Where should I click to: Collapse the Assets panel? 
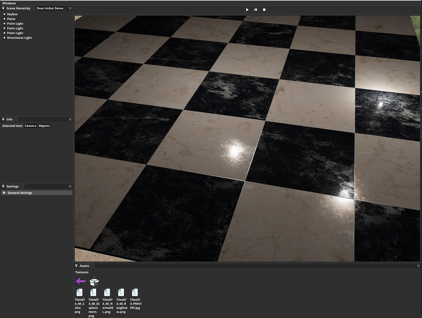tap(77, 266)
